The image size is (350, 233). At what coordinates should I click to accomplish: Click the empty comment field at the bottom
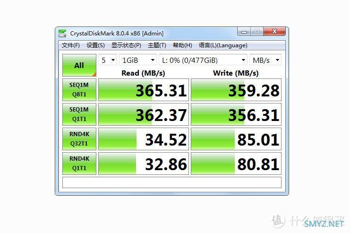[x=172, y=182]
